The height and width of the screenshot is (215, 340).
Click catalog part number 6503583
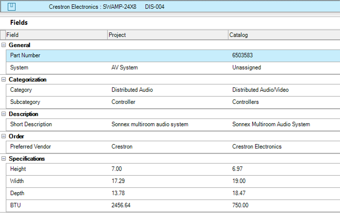[x=242, y=55]
